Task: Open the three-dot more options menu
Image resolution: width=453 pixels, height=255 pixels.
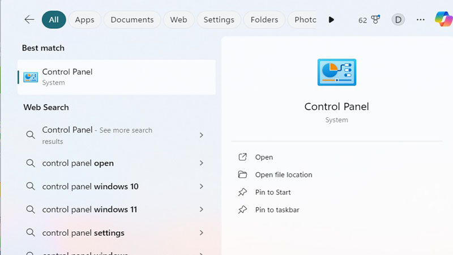Action: coord(420,20)
